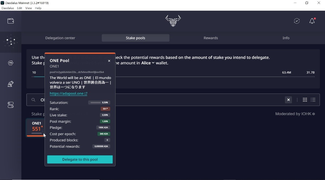Image resolution: width=325 pixels, height=180 pixels.
Task: Click the Rank 551 value badge
Action: (105, 109)
